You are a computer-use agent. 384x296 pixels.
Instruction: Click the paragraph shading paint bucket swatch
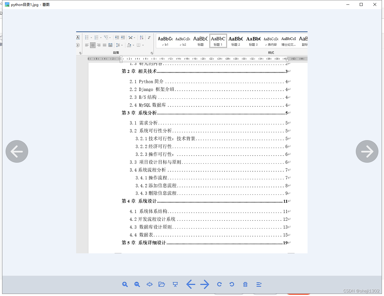pos(129,45)
